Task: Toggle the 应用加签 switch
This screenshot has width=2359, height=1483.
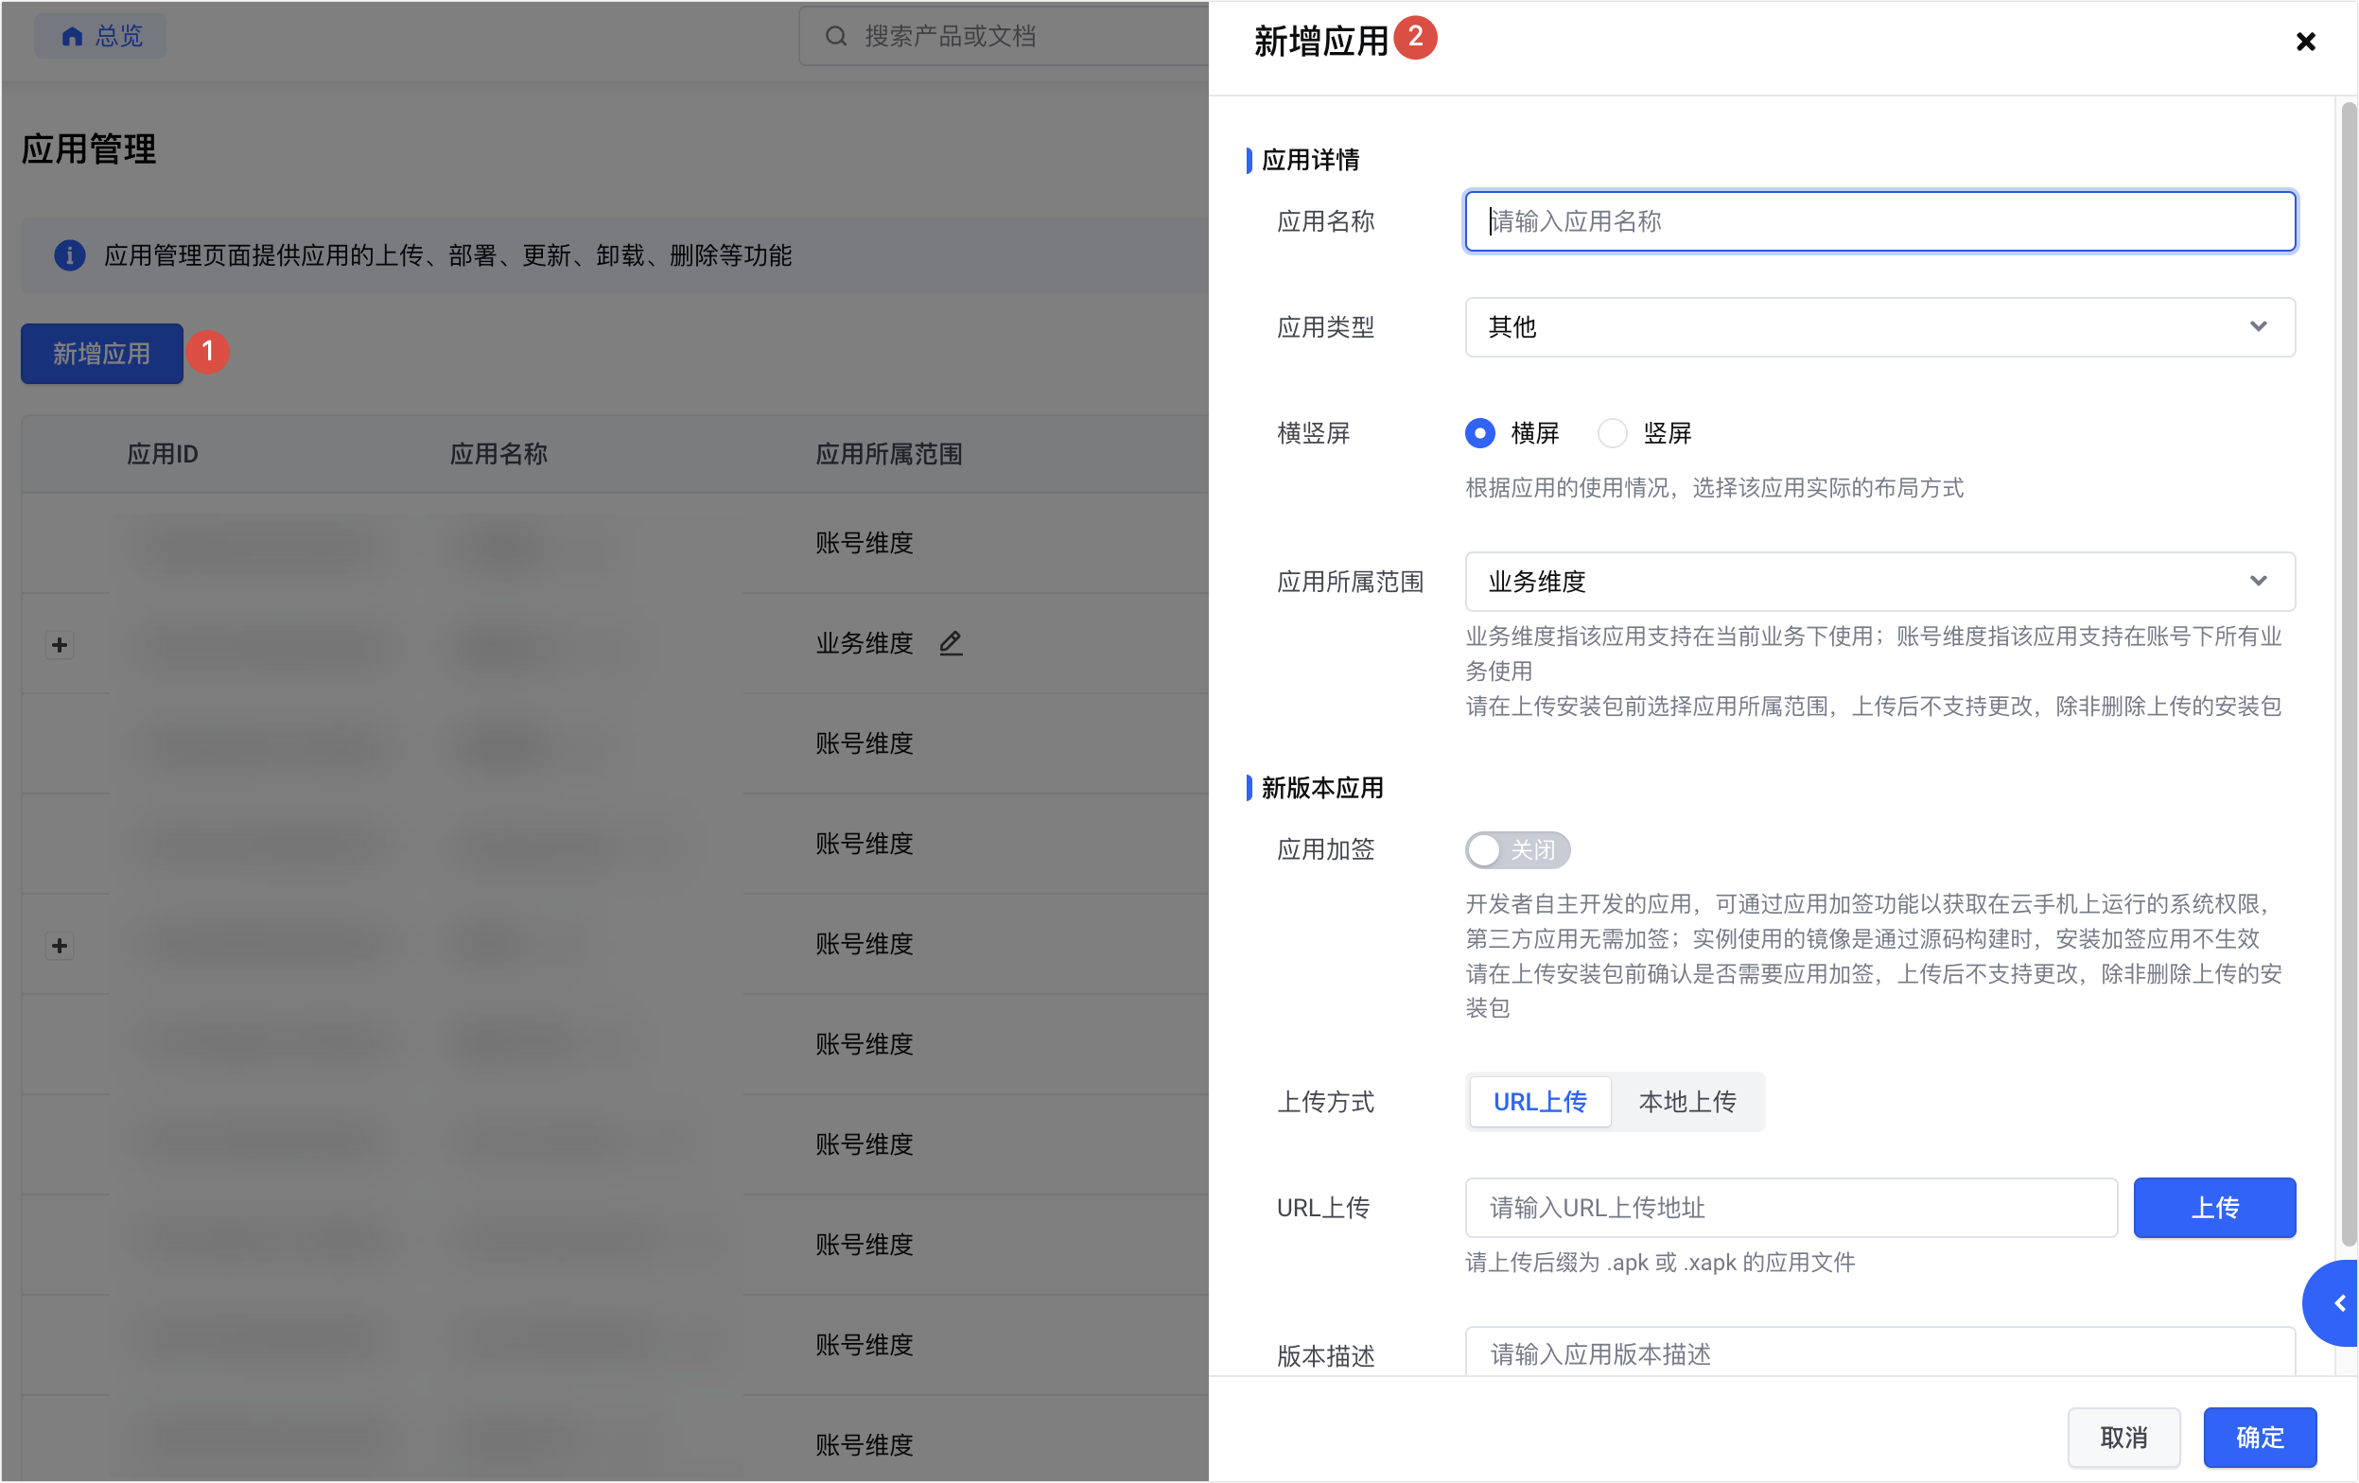Action: click(1516, 849)
